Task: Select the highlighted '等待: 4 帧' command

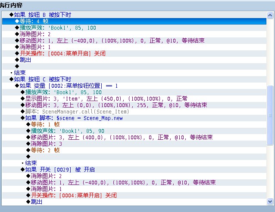Action: coord(134,21)
